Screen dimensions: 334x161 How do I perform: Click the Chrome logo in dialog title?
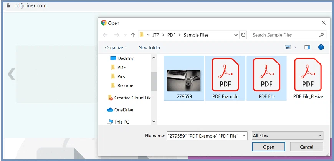pyautogui.click(x=104, y=23)
